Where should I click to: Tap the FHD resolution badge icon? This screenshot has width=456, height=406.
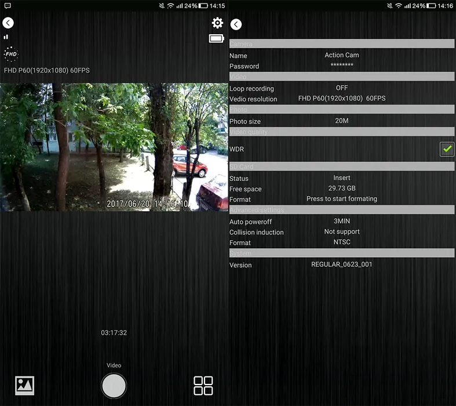(10, 55)
